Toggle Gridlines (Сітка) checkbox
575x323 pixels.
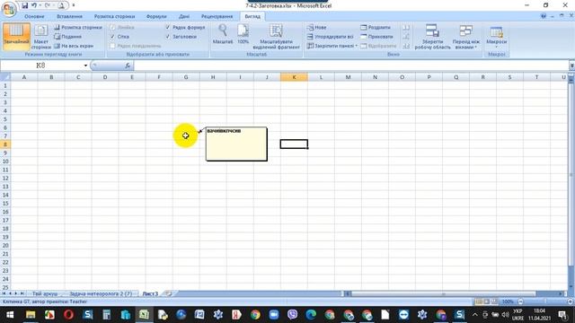(112, 37)
